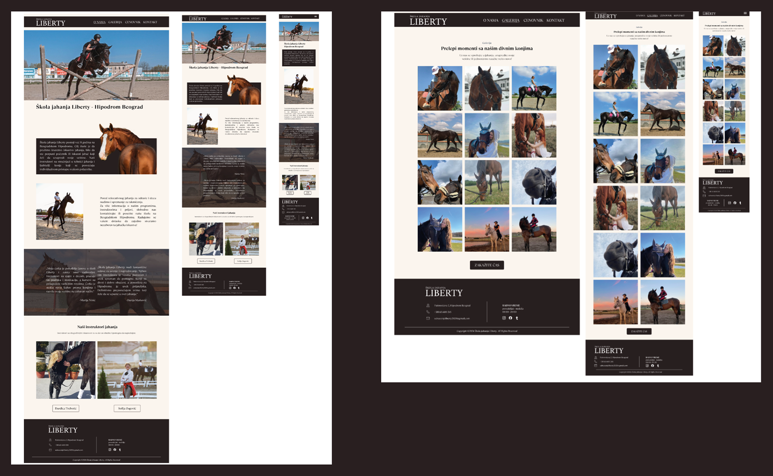
Task: Click Facebook icon in desktop gallery page footer
Action: [511, 318]
